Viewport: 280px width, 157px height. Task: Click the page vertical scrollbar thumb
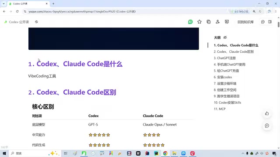click(x=278, y=24)
